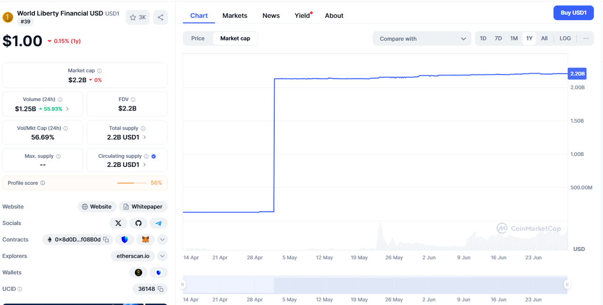This screenshot has height=305, width=603.
Task: Click the Buy USD1 button
Action: tap(573, 13)
